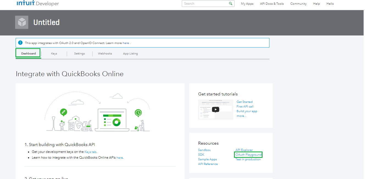Open the Help menu item
Image resolution: width=365 pixels, height=179 pixels.
[316, 4]
